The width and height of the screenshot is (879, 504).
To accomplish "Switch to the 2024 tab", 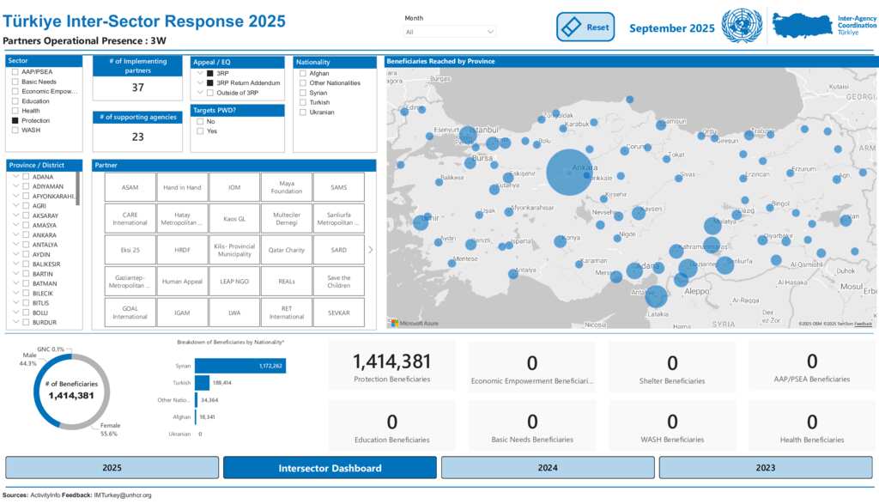I will point(548,468).
